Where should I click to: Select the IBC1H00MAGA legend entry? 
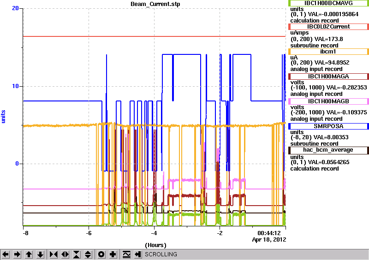(x=328, y=77)
